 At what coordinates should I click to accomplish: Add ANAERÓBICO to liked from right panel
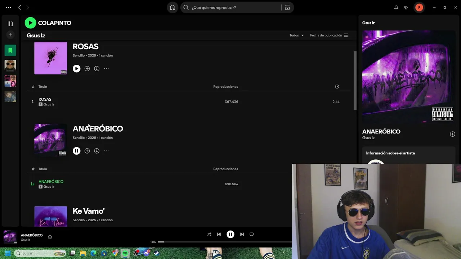point(452,134)
